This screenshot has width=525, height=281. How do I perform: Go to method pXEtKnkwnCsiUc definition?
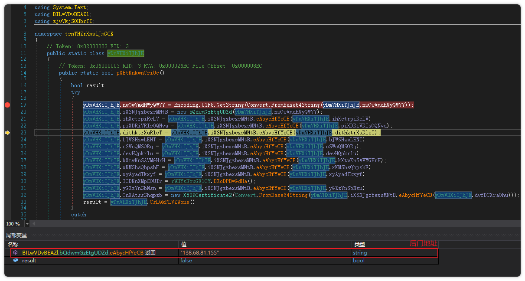140,73
